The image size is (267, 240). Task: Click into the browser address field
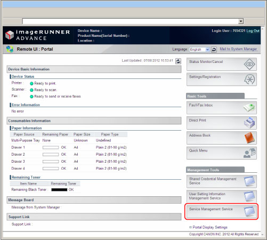coord(131,21)
